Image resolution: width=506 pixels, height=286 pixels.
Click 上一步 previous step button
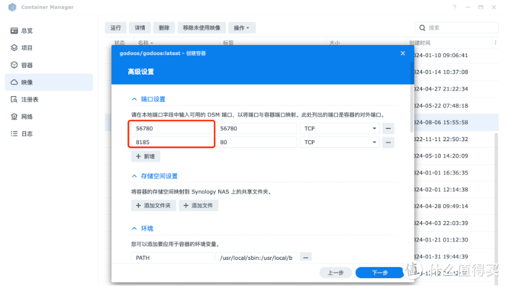pos(336,273)
